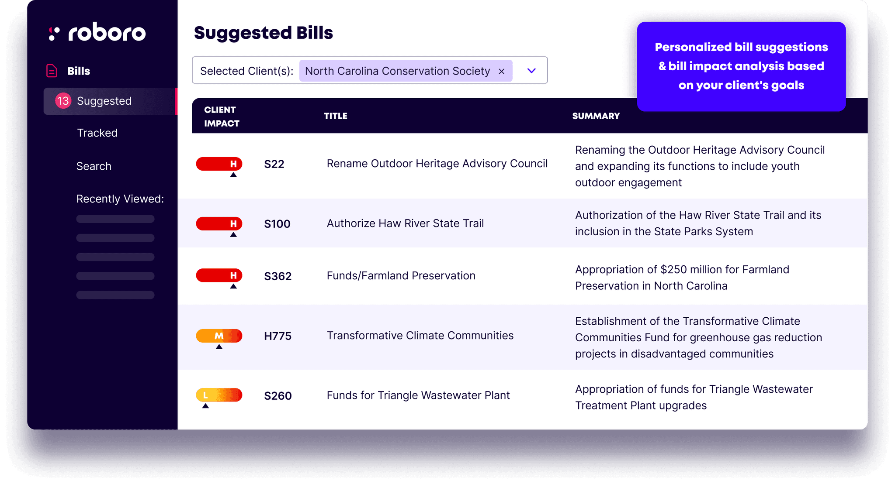Viewport: 895px width, 484px height.
Task: Open the Search section in sidebar
Action: [94, 166]
